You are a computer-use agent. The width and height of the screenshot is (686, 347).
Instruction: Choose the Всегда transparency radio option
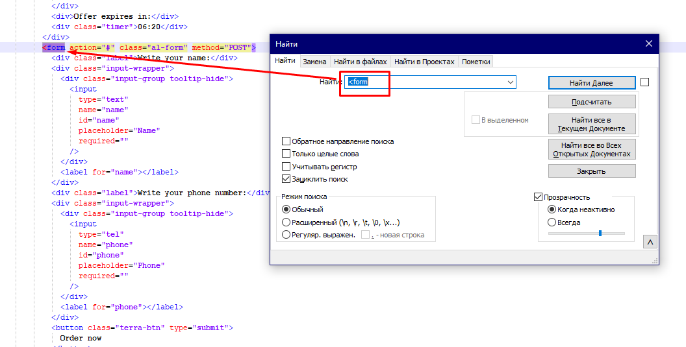click(x=552, y=222)
